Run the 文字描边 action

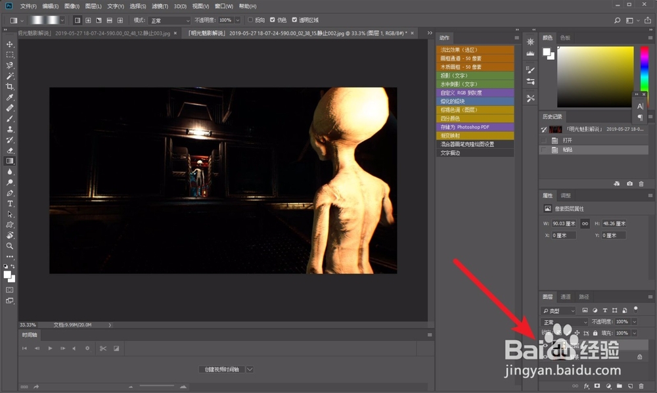coord(475,153)
